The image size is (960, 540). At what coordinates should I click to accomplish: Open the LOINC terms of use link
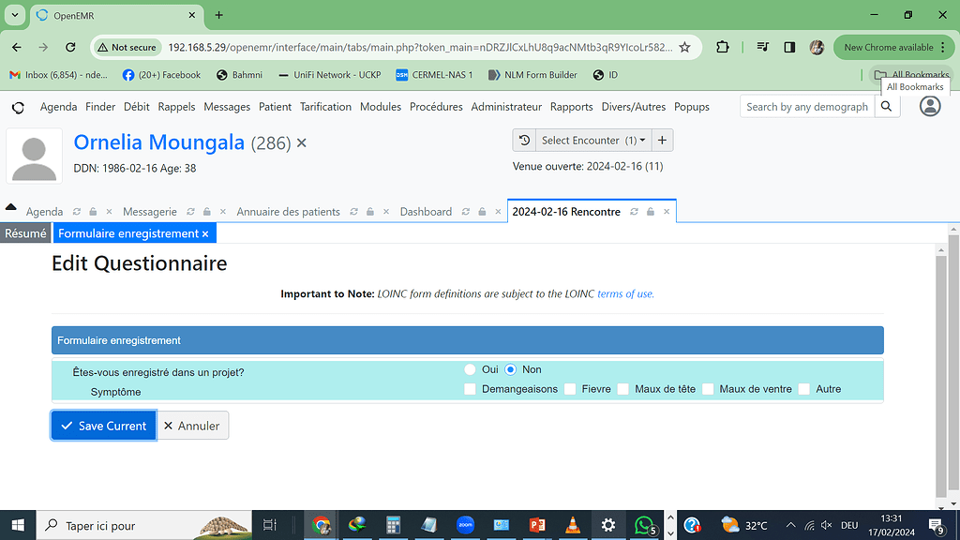coord(625,294)
